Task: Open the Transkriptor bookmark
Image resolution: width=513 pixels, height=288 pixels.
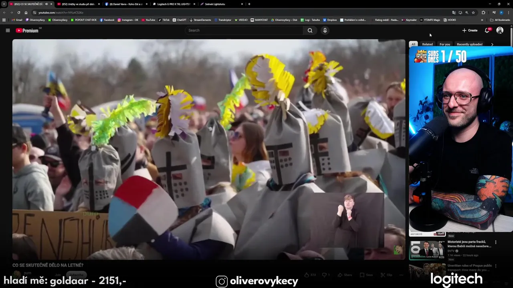Action: pos(222,20)
